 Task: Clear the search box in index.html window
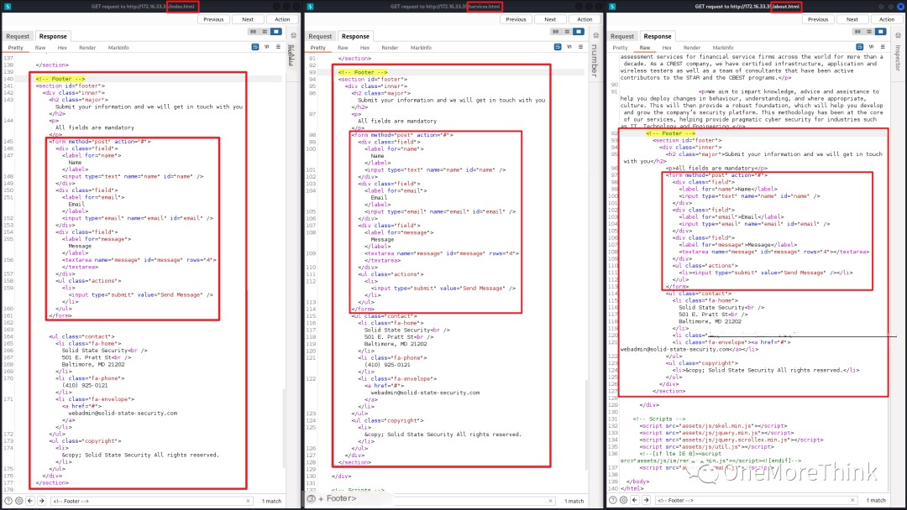tap(248, 501)
